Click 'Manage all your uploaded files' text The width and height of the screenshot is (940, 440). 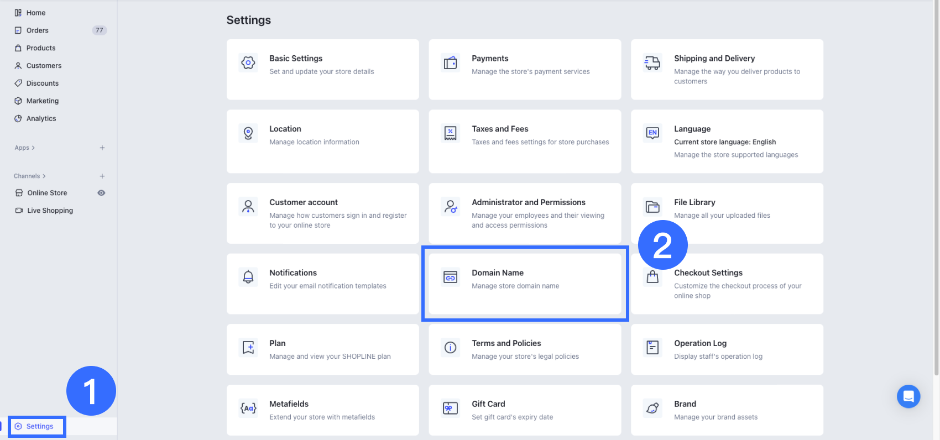tap(722, 216)
